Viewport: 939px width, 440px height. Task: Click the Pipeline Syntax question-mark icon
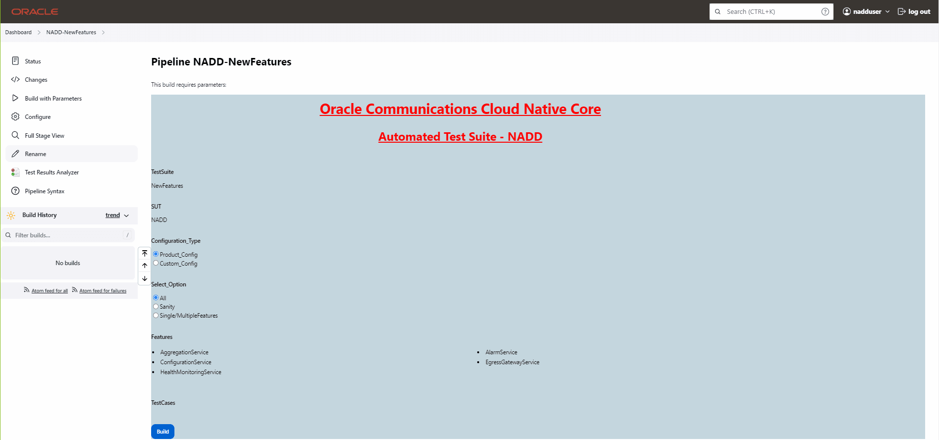(x=15, y=191)
